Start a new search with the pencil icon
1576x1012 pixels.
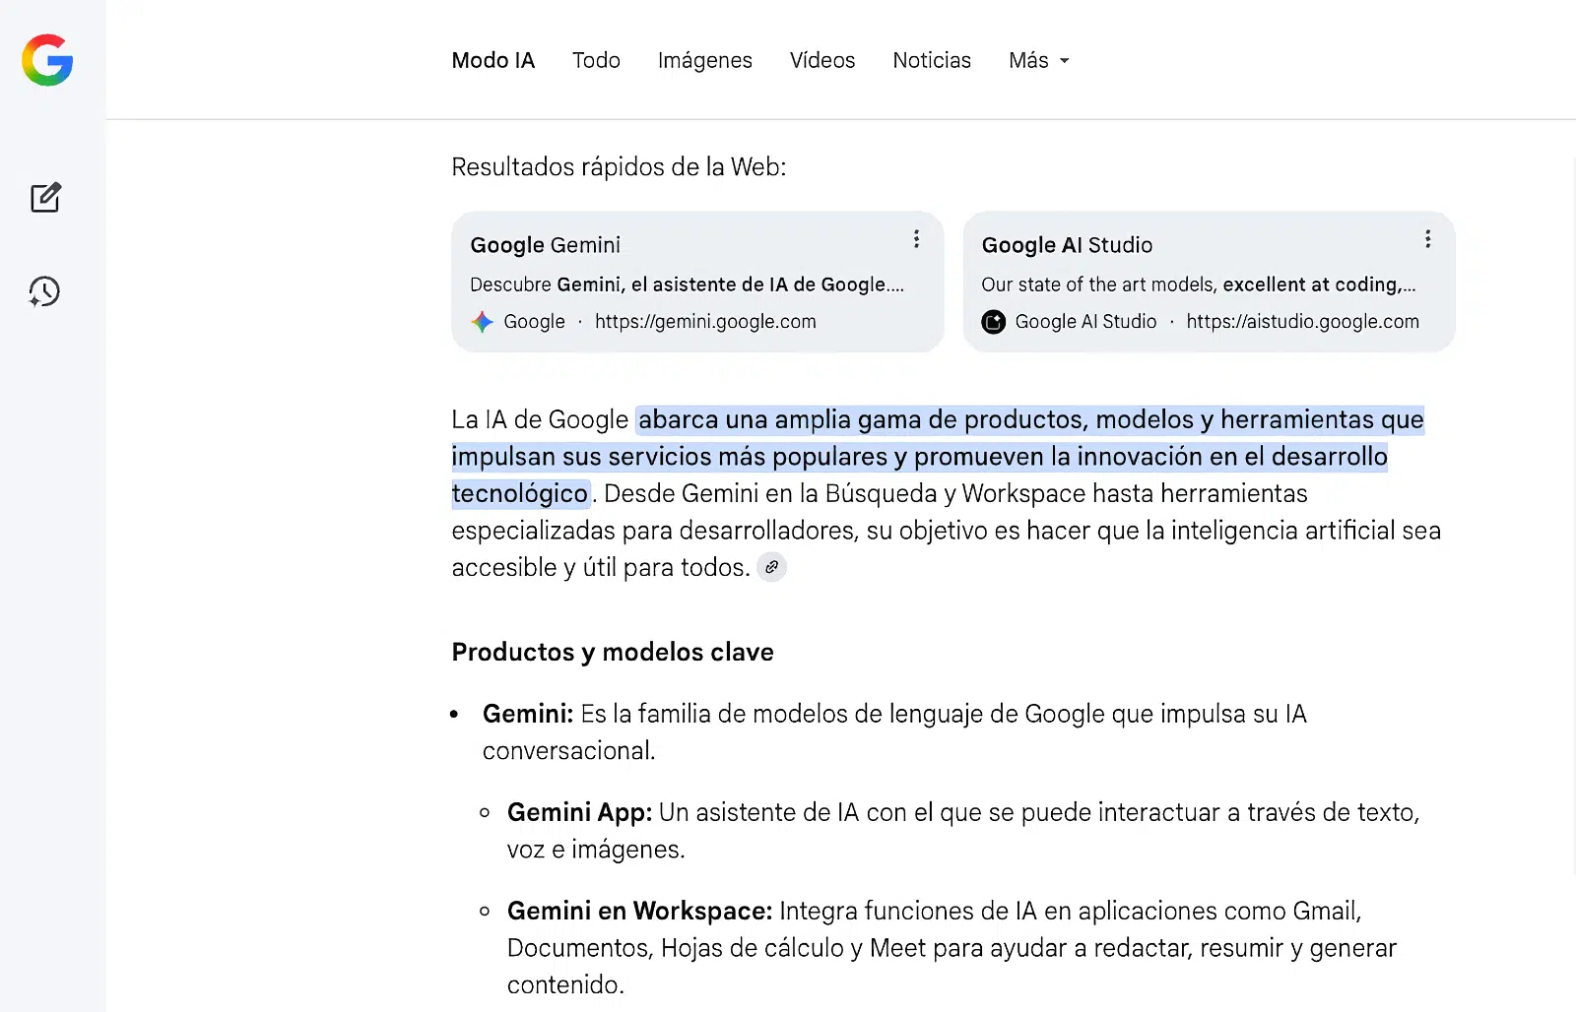point(45,198)
